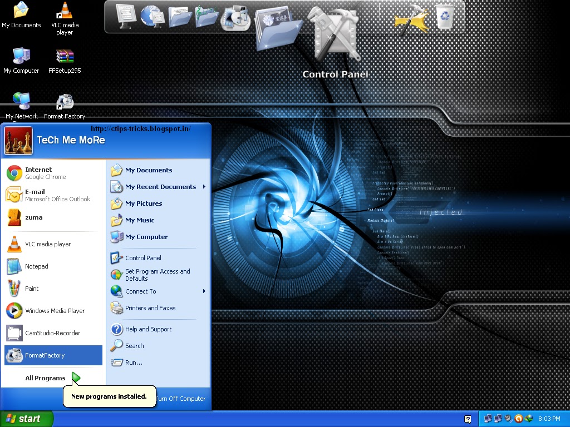Open Paint from the Start menu
The width and height of the screenshot is (570, 427).
[53, 289]
